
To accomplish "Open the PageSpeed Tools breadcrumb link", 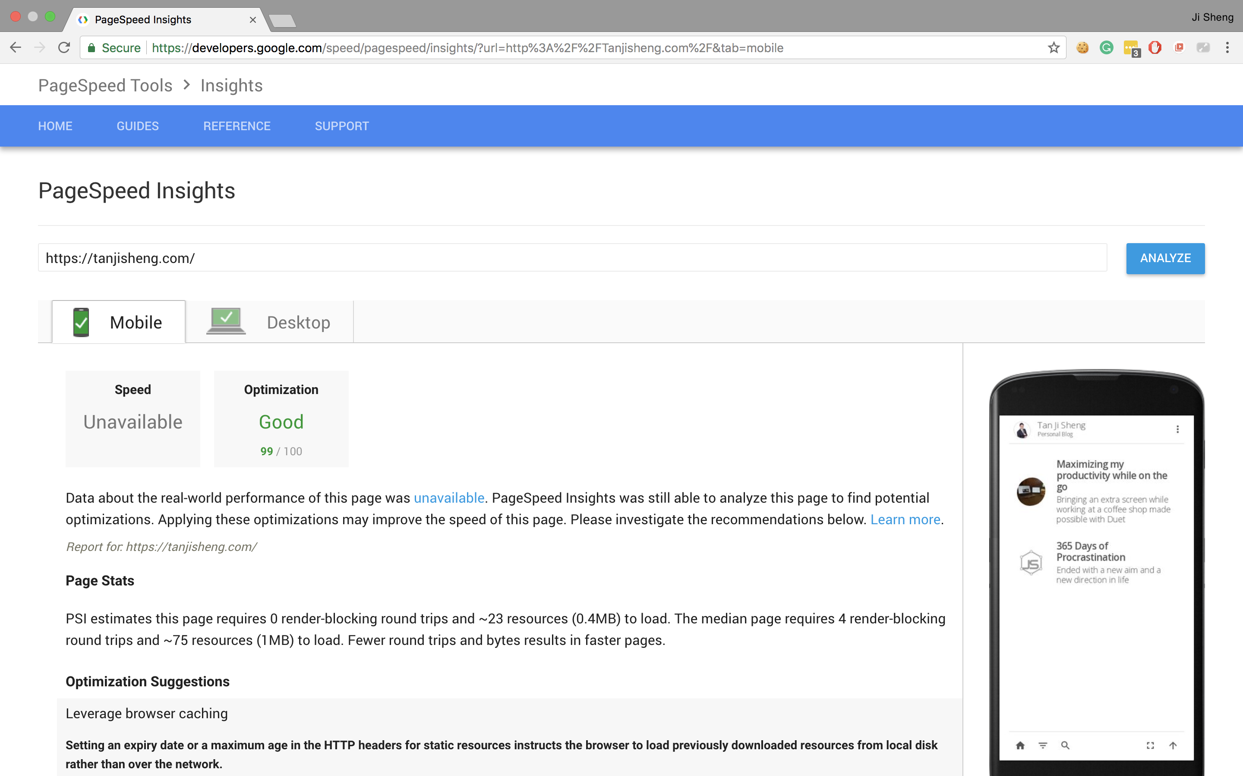I will pos(105,85).
